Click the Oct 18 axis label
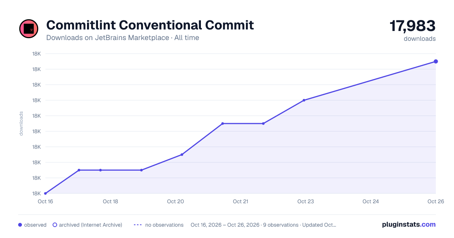Image resolution: width=454 pixels, height=238 pixels. 110,201
